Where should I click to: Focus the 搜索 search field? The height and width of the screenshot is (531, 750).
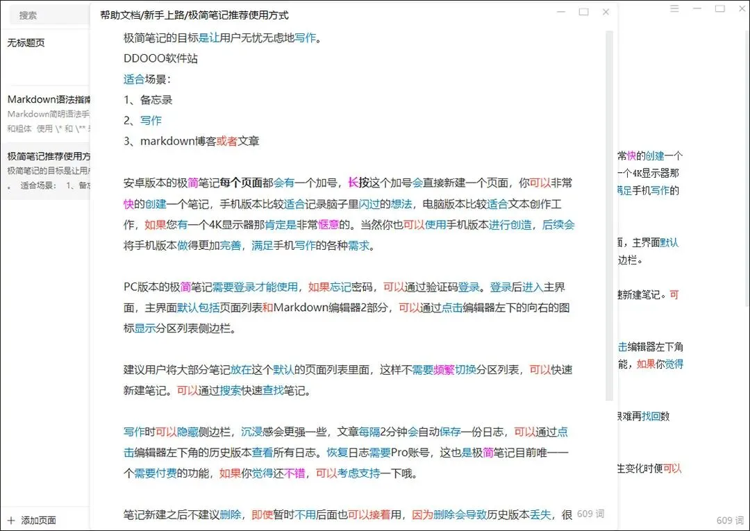coord(49,15)
